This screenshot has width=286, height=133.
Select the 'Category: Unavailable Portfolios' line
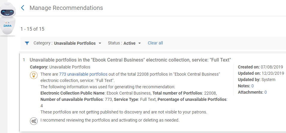[60, 67]
